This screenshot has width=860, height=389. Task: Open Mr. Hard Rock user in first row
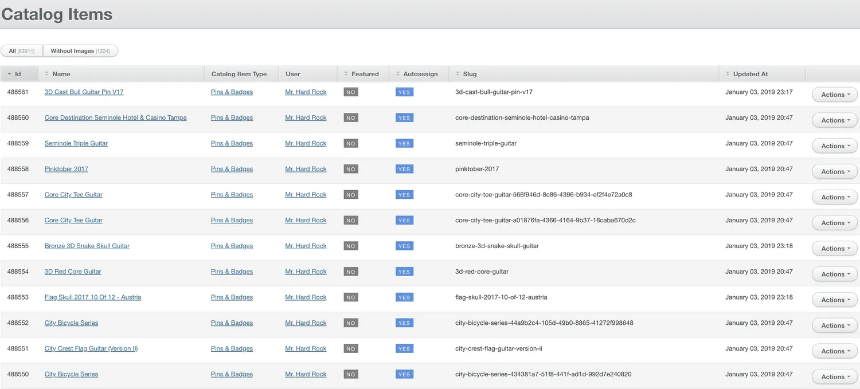coord(306,92)
